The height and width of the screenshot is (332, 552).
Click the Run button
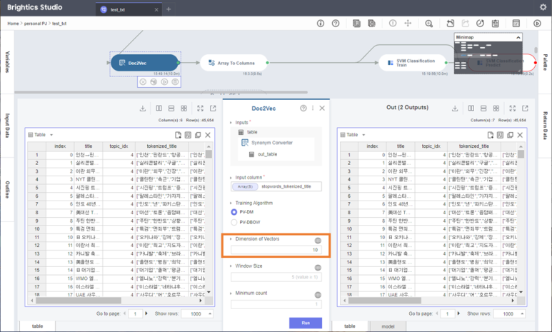click(x=306, y=323)
